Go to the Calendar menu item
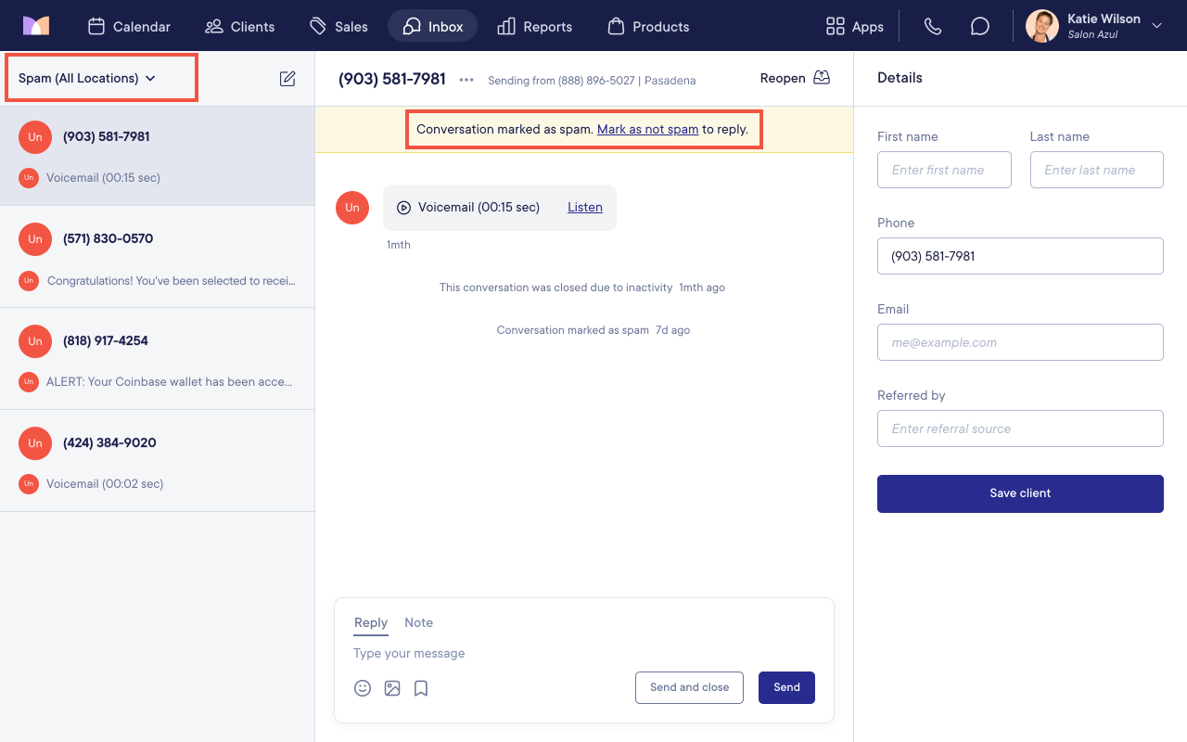1187x742 pixels. coord(129,27)
